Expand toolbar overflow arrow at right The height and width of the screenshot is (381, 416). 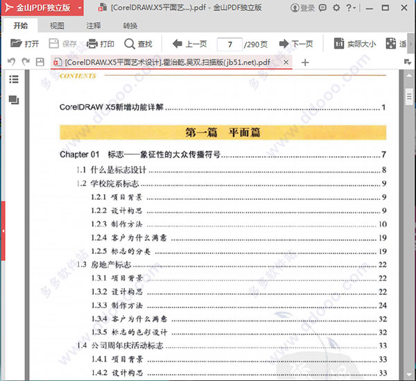[411, 44]
